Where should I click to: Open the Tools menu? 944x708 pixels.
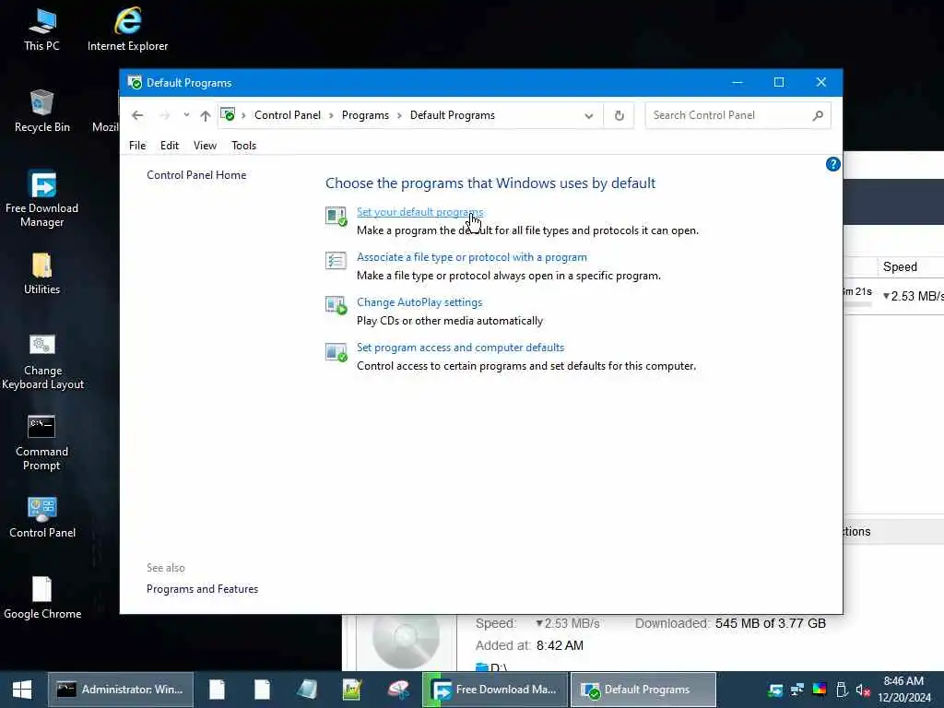[x=243, y=146]
